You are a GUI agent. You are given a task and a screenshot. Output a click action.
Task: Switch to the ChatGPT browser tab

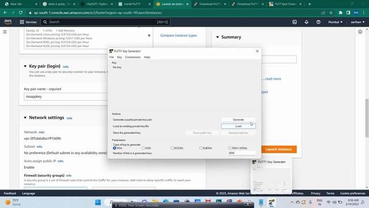96,4
